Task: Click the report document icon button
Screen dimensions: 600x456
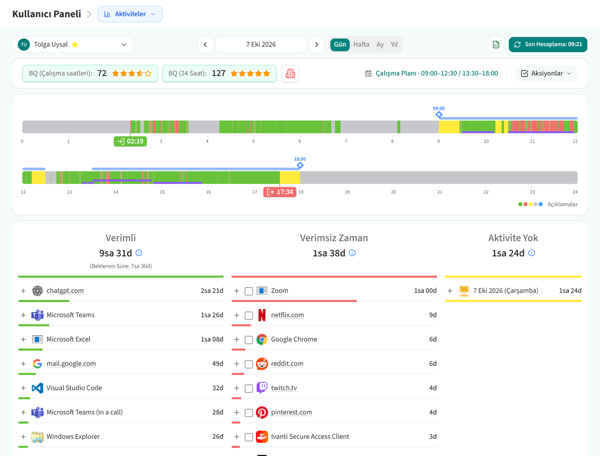Action: (x=496, y=45)
